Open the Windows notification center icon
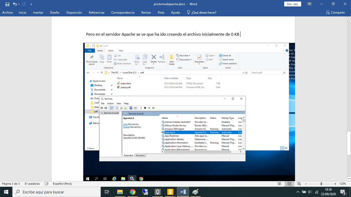 (x=343, y=192)
